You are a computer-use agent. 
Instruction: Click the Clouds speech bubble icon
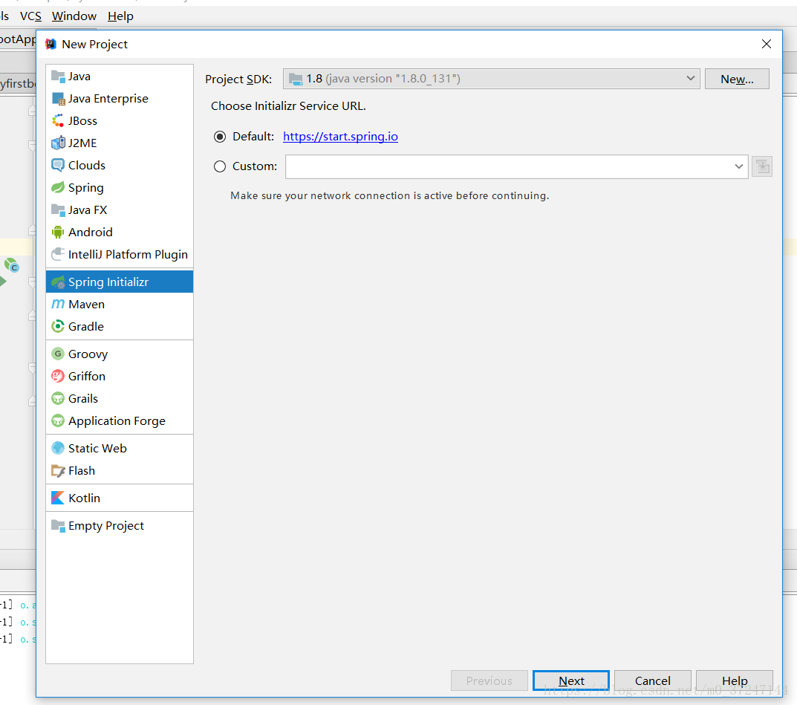point(58,165)
